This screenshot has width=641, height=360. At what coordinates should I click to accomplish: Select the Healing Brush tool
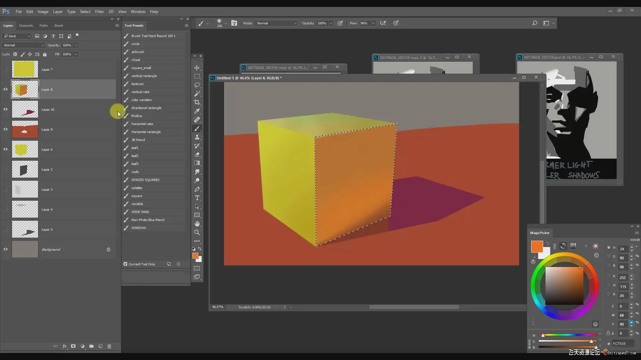click(x=197, y=120)
